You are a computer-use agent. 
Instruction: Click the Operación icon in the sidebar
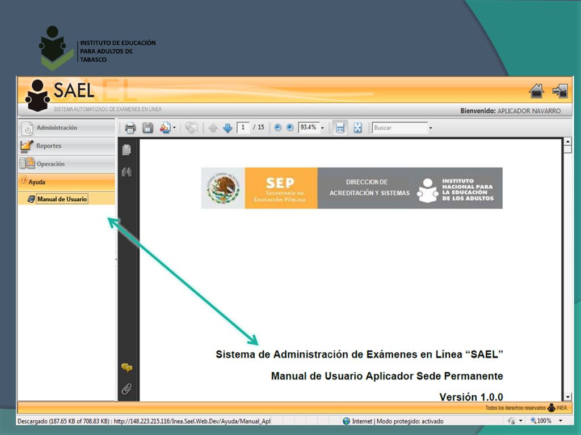(27, 163)
